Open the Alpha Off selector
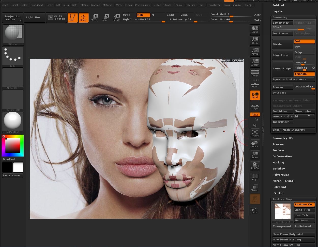 13,79
